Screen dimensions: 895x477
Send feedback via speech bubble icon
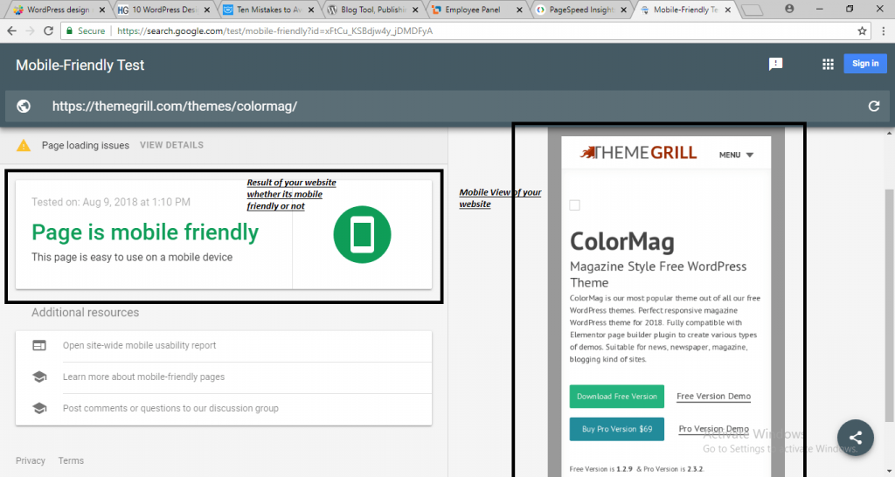pos(776,64)
